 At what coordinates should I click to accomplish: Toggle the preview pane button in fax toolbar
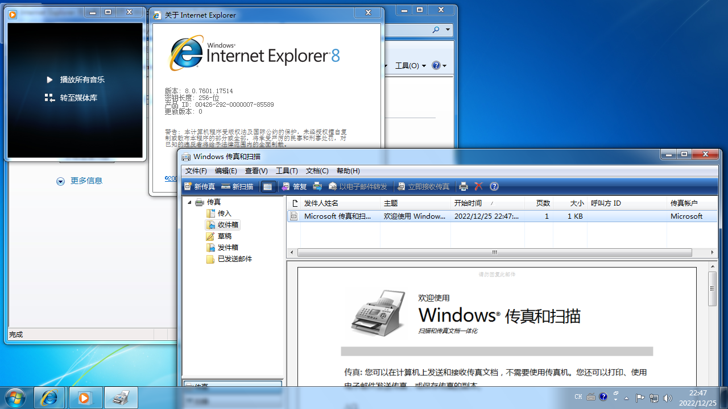(x=268, y=186)
